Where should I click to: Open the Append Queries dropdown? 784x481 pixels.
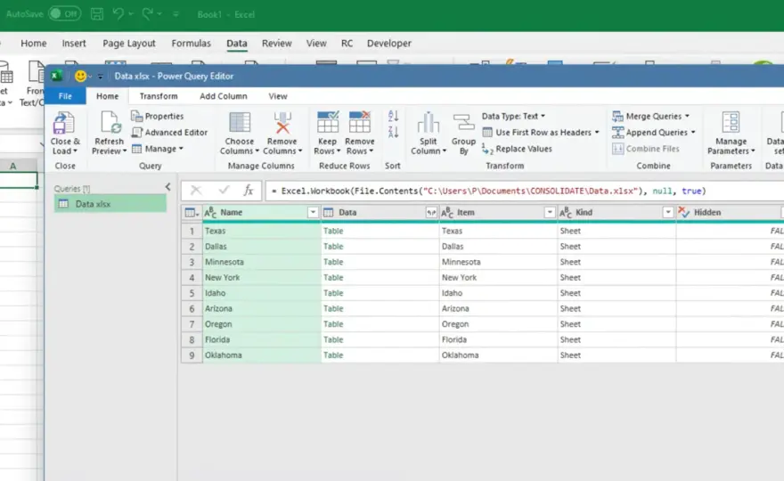654,133
